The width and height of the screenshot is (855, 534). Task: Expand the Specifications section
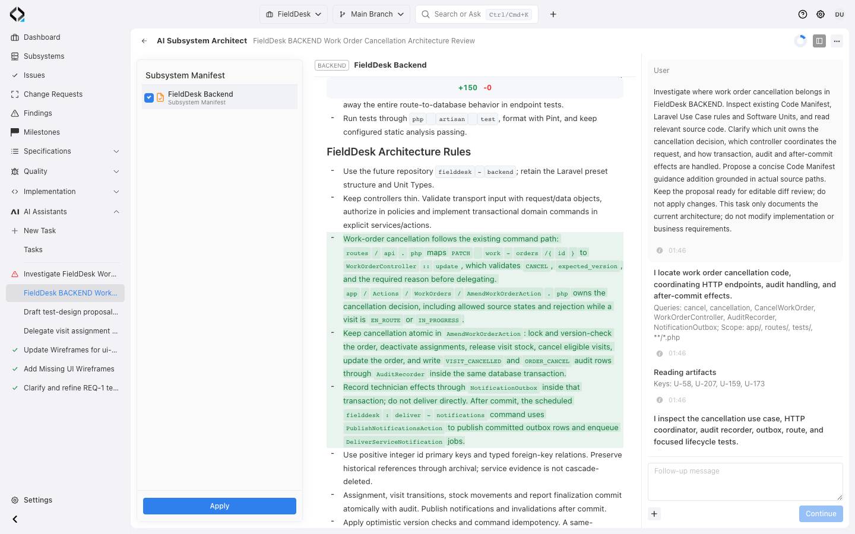tap(65, 151)
